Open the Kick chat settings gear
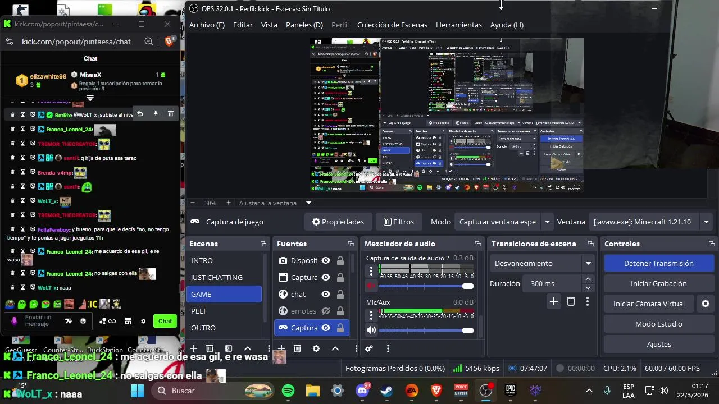The width and height of the screenshot is (719, 404). coord(143,321)
